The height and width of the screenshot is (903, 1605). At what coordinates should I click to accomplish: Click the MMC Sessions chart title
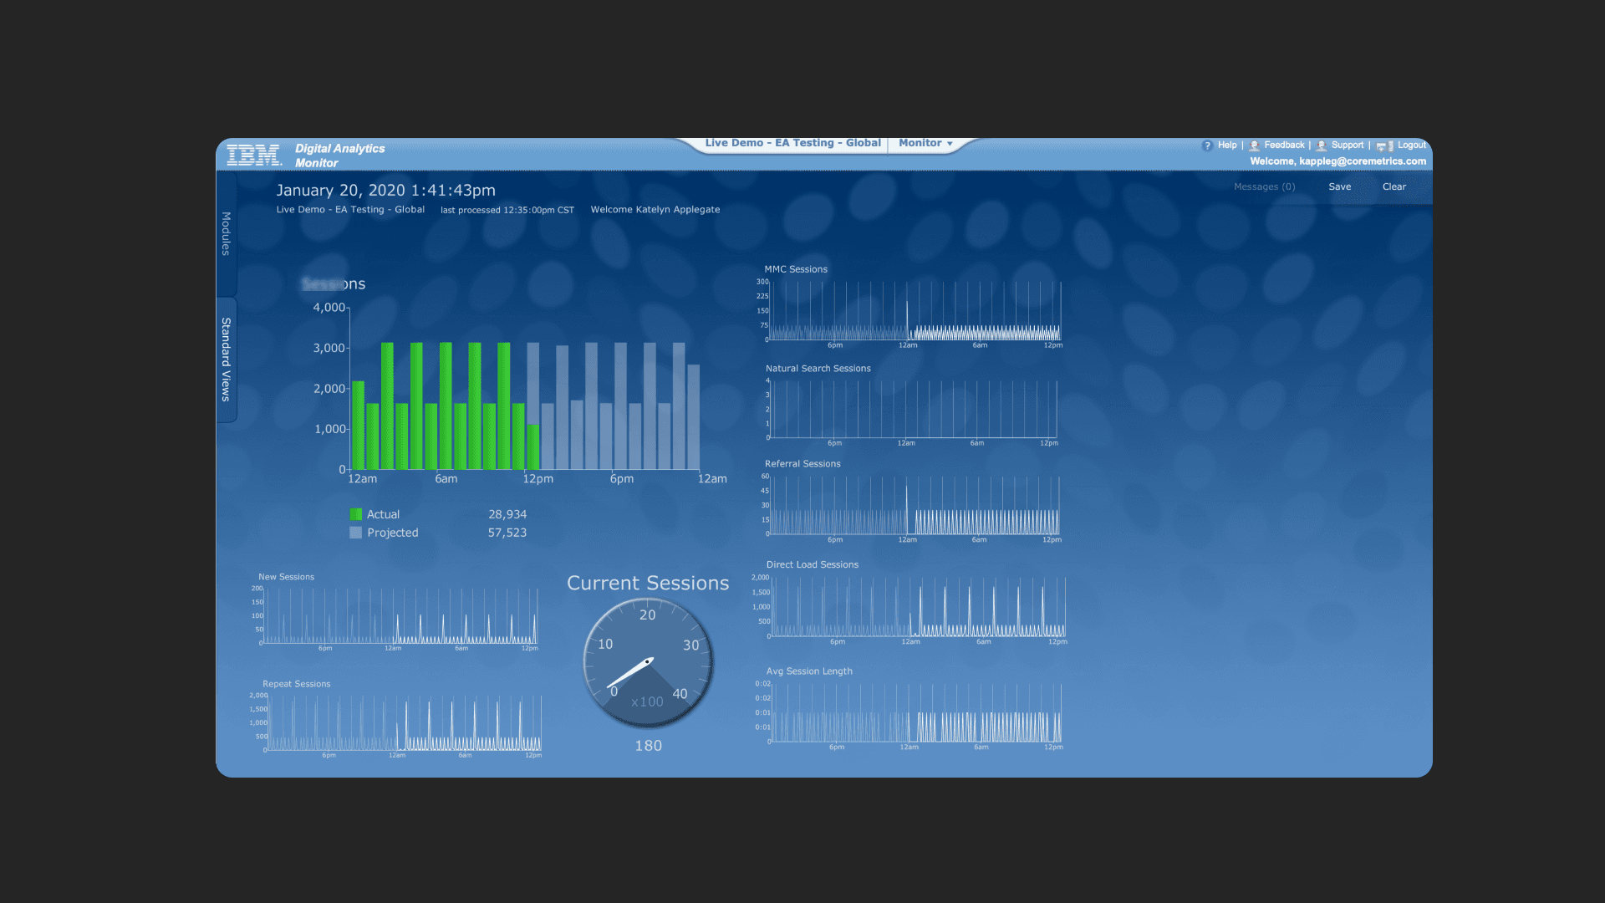pyautogui.click(x=796, y=269)
